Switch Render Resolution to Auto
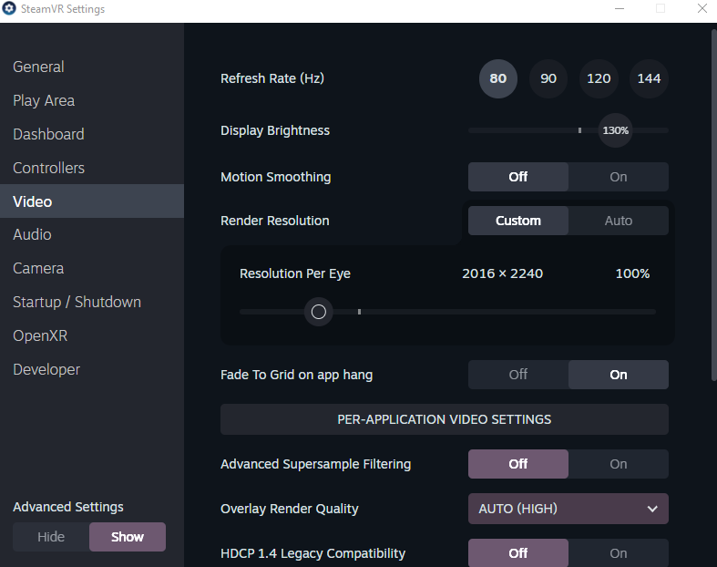This screenshot has width=717, height=567. click(x=619, y=221)
